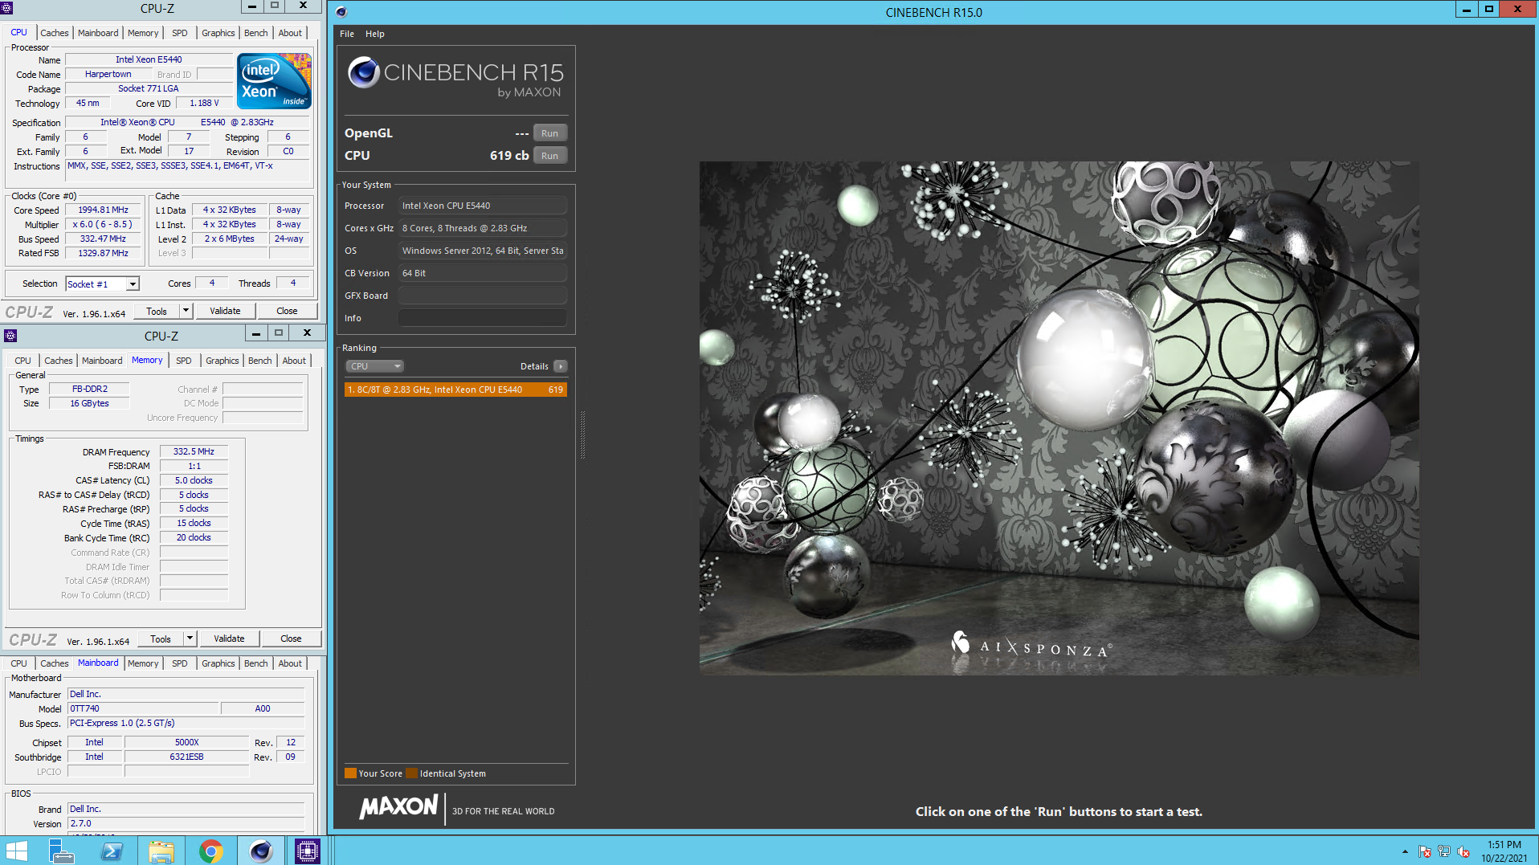Switch to Mainboard tab in top CPU-Z

coord(98,33)
